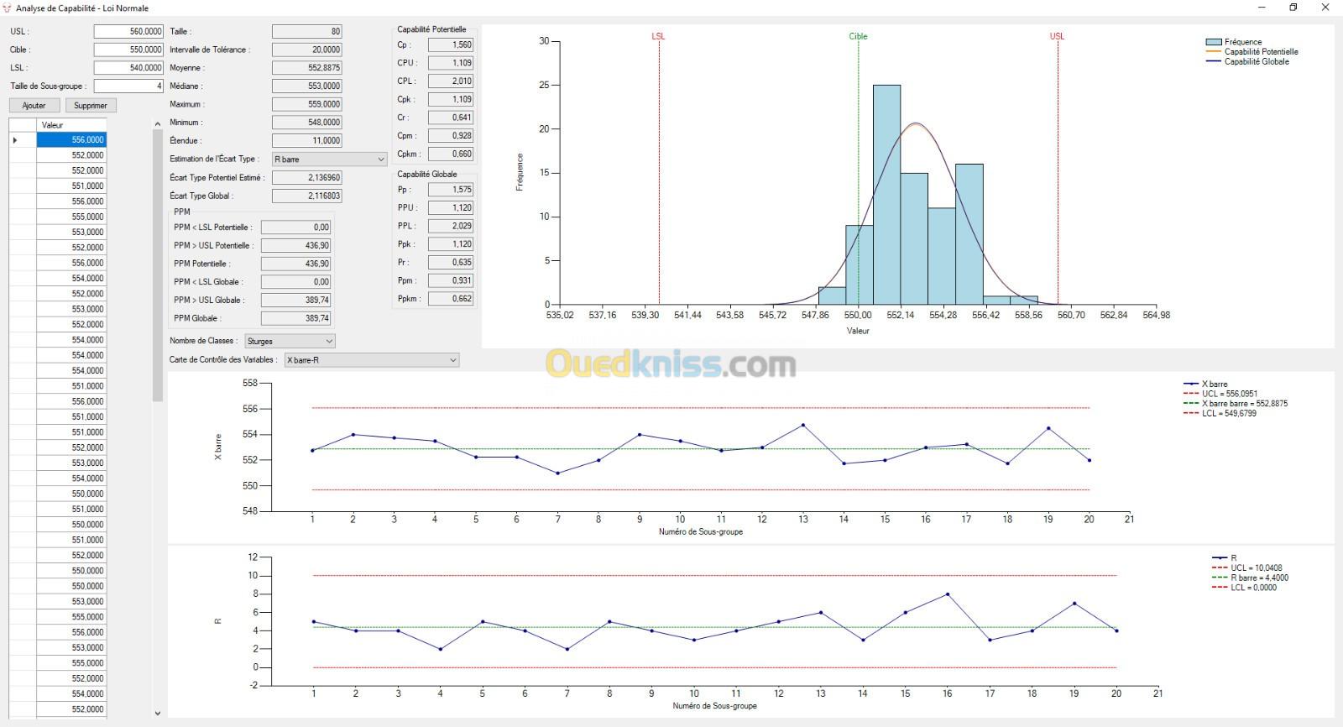The width and height of the screenshot is (1343, 727).
Task: Select the 559,0000 Maximum label text
Action: click(x=324, y=105)
